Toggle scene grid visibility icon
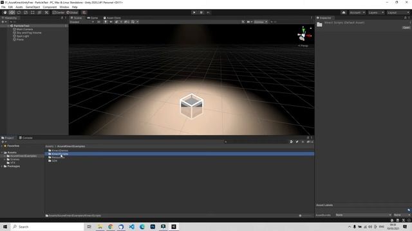Image resolution: width=412 pixels, height=231 pixels. 133,22
